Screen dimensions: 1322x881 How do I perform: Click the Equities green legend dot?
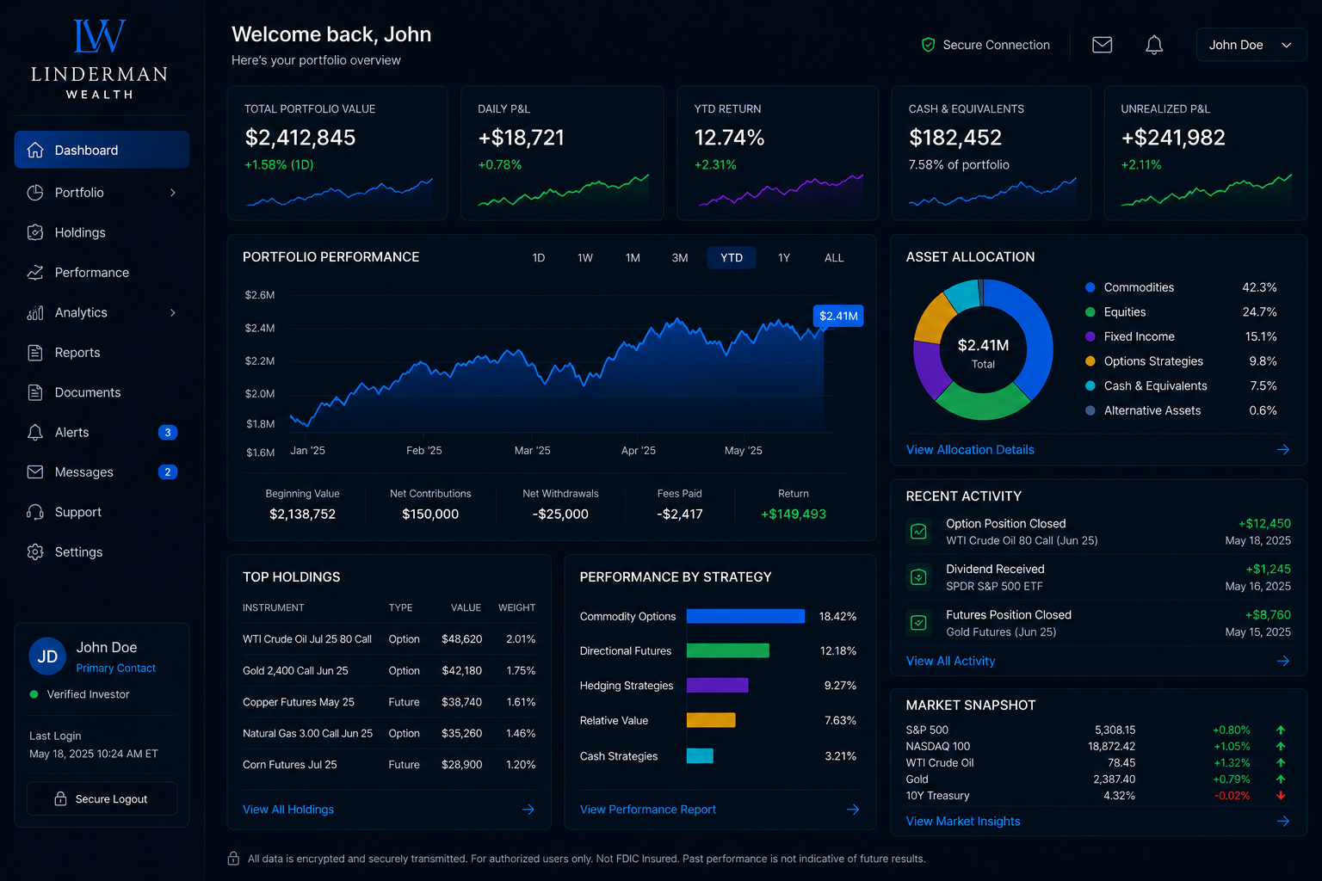pos(1090,312)
